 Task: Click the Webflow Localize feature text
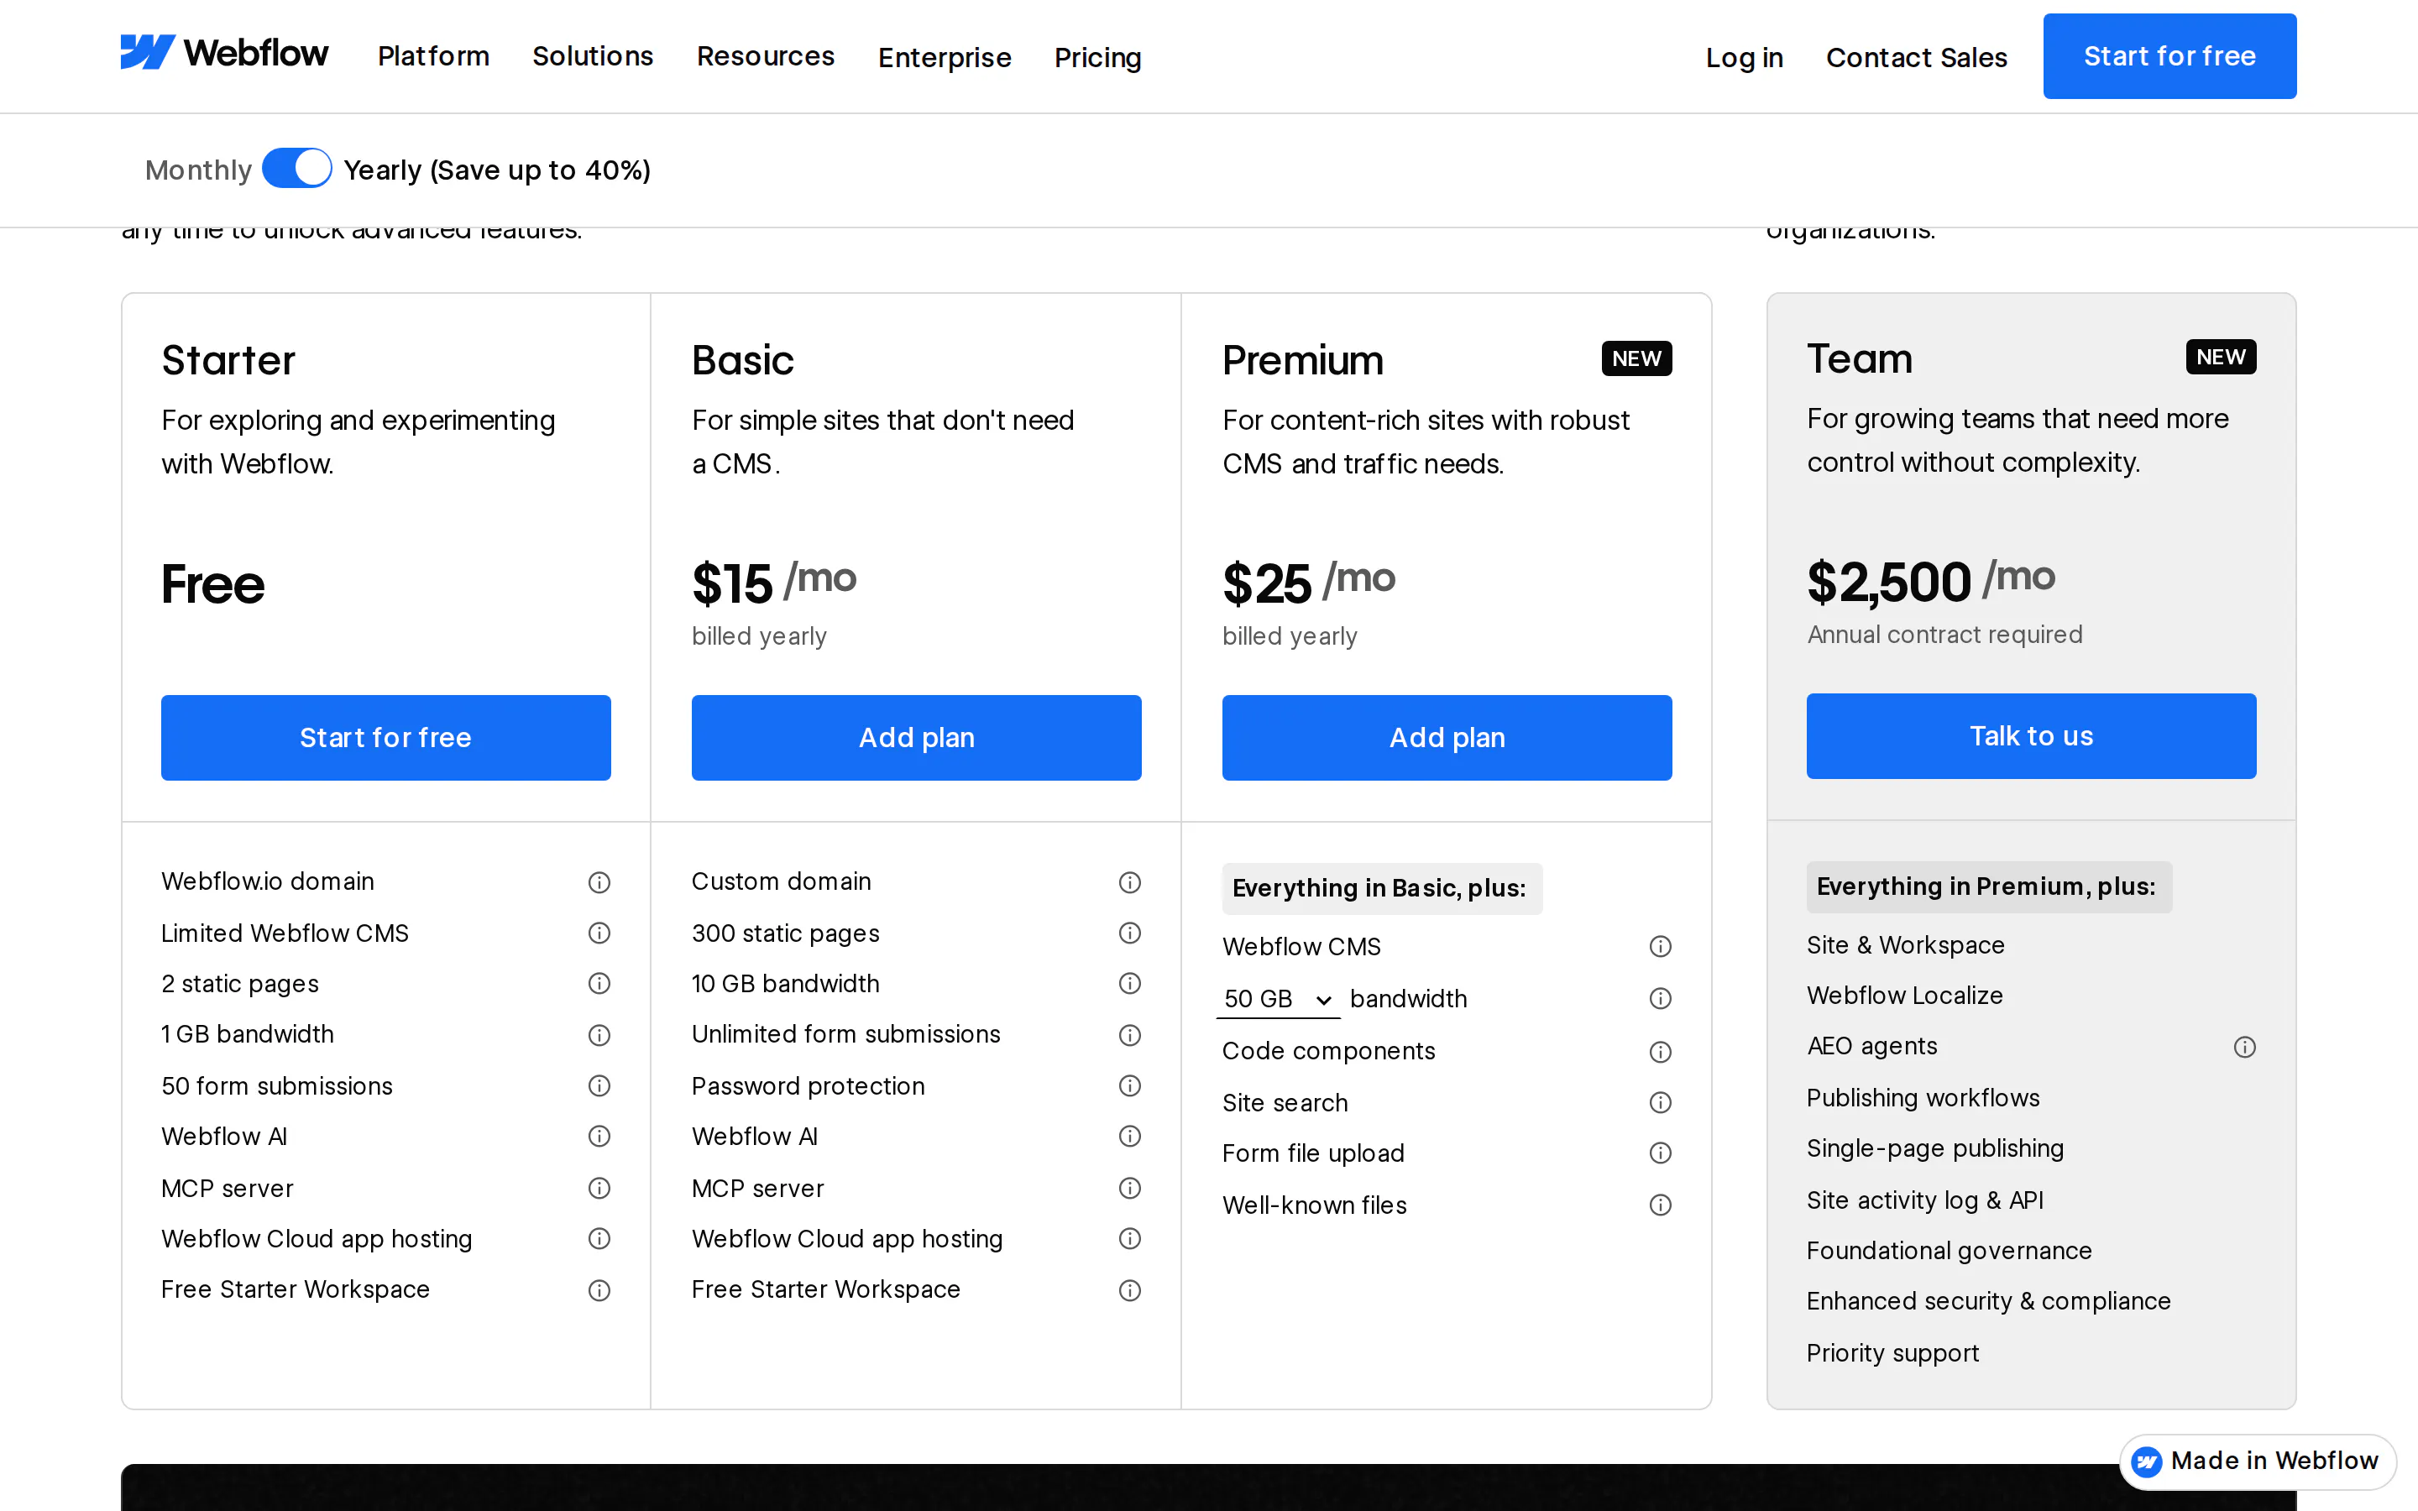coord(1904,996)
